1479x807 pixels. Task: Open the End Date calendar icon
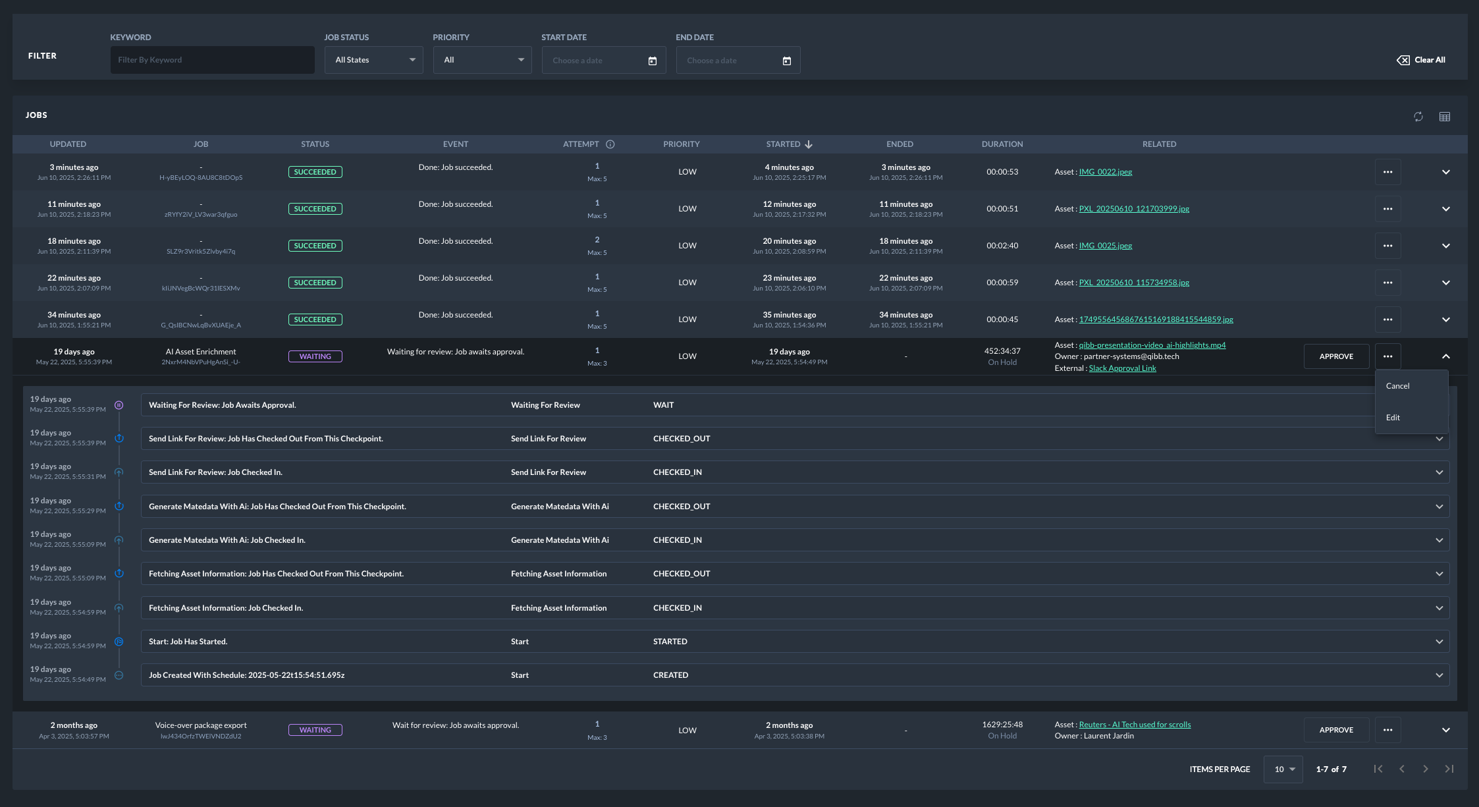[x=787, y=61]
